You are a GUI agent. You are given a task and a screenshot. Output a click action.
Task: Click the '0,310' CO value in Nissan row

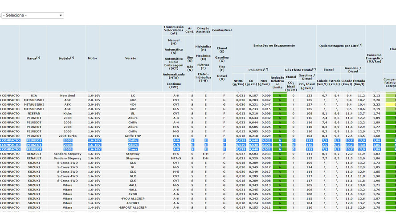tap(253, 114)
